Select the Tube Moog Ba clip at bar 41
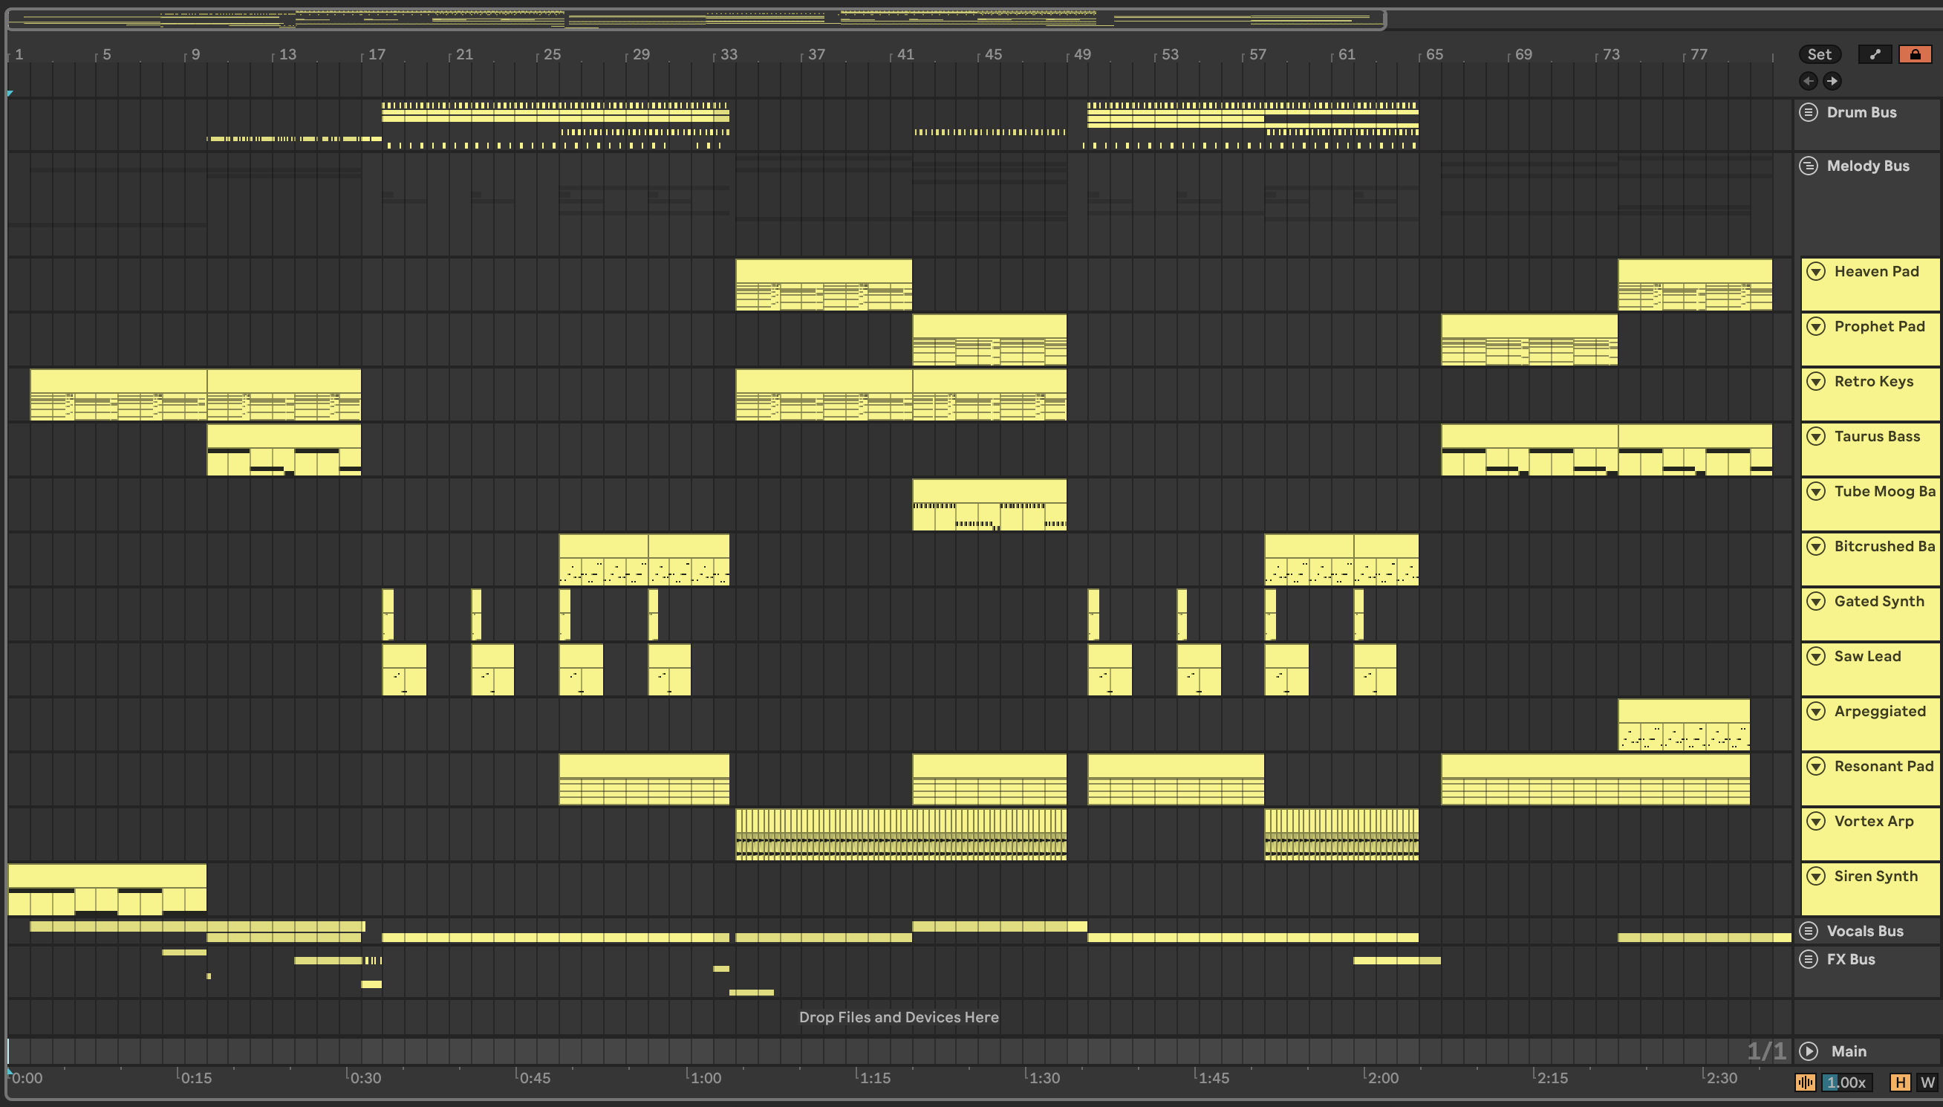Viewport: 1943px width, 1107px height. coord(989,504)
